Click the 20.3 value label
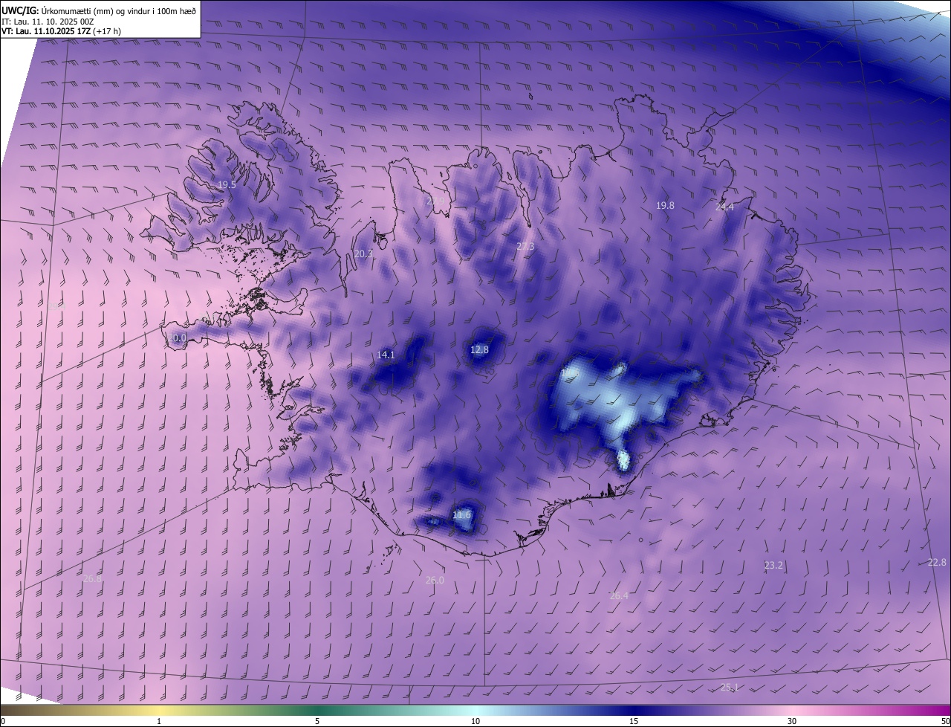Viewport: 951px width, 727px height. tap(363, 253)
